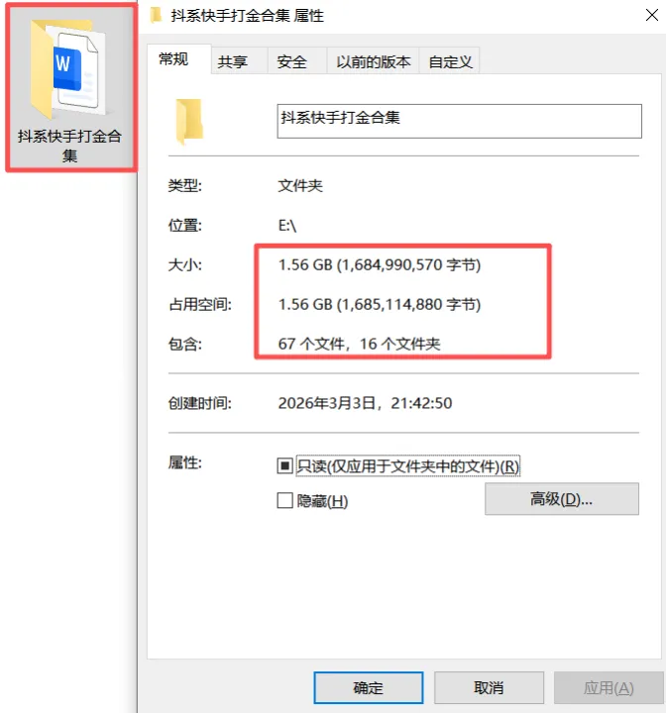Switch to the 安全 tab
Screen dimensions: 666x713
point(291,61)
